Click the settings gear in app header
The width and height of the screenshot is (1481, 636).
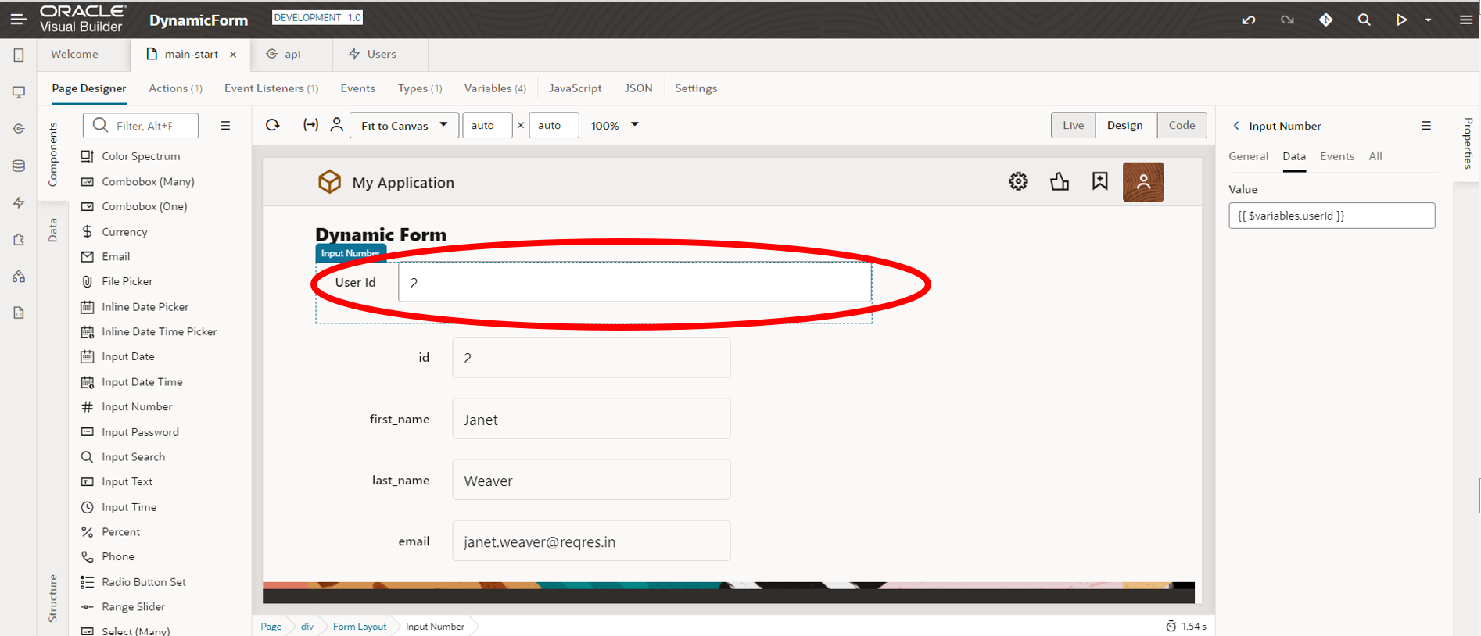(x=1018, y=182)
